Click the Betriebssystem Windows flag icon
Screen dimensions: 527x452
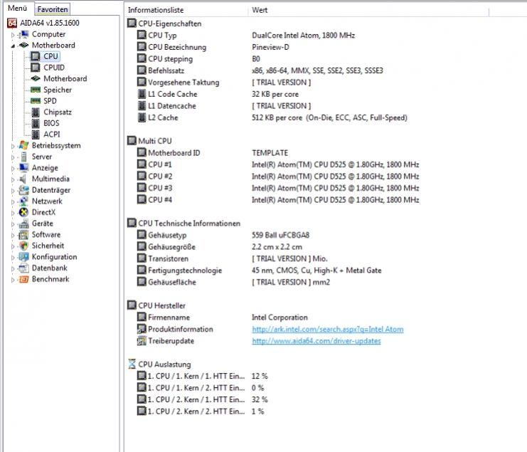pyautogui.click(x=23, y=145)
